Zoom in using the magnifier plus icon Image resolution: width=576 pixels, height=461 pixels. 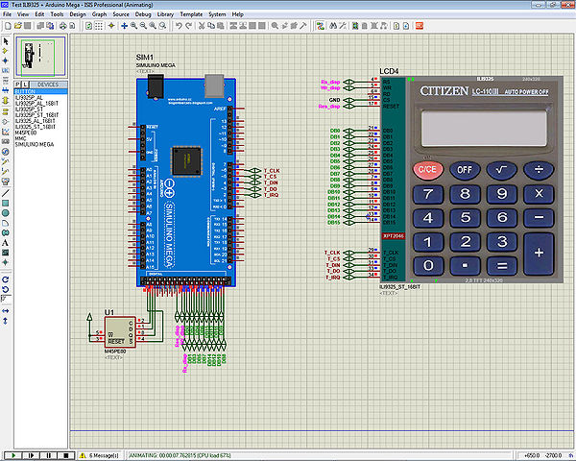(133, 26)
